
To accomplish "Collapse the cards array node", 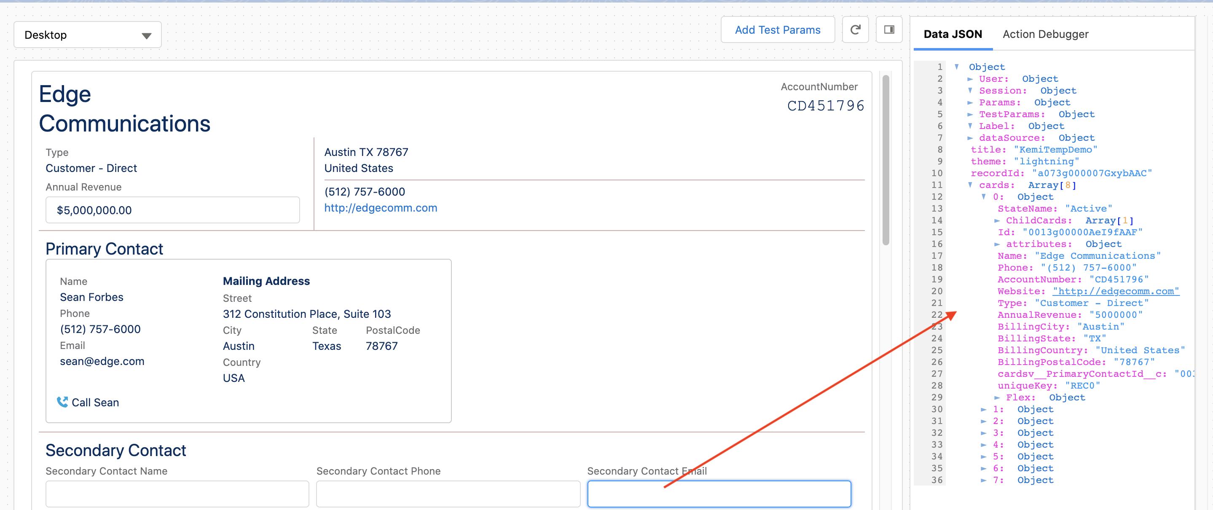I will 970,185.
